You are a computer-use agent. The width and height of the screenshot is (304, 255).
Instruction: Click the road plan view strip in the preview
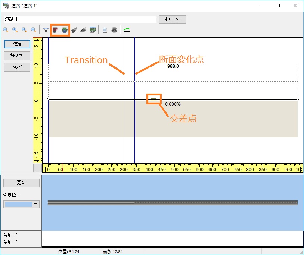point(173,203)
